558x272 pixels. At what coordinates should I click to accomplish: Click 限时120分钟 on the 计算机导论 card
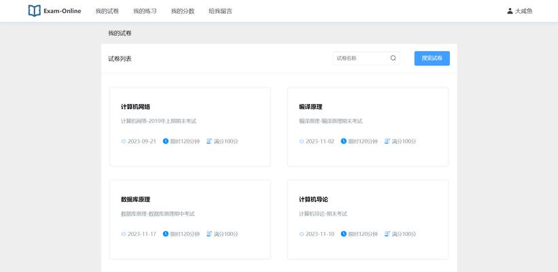[363, 234]
